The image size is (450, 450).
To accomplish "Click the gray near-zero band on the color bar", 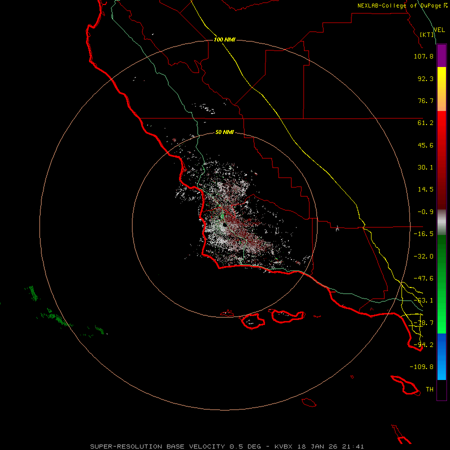I will click(441, 222).
